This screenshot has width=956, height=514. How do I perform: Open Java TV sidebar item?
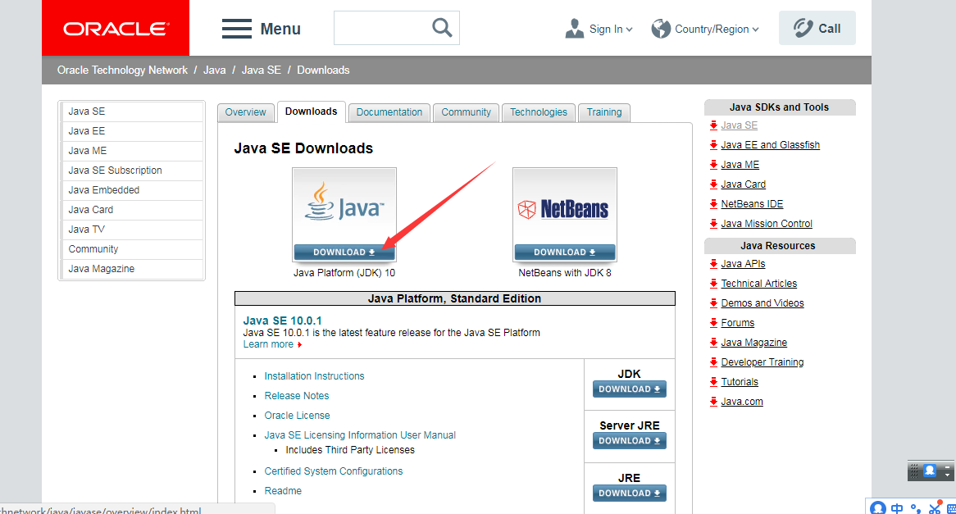(x=132, y=230)
